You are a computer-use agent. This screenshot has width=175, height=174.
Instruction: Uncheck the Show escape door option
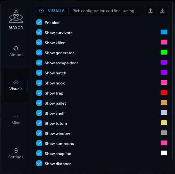[x=39, y=63]
